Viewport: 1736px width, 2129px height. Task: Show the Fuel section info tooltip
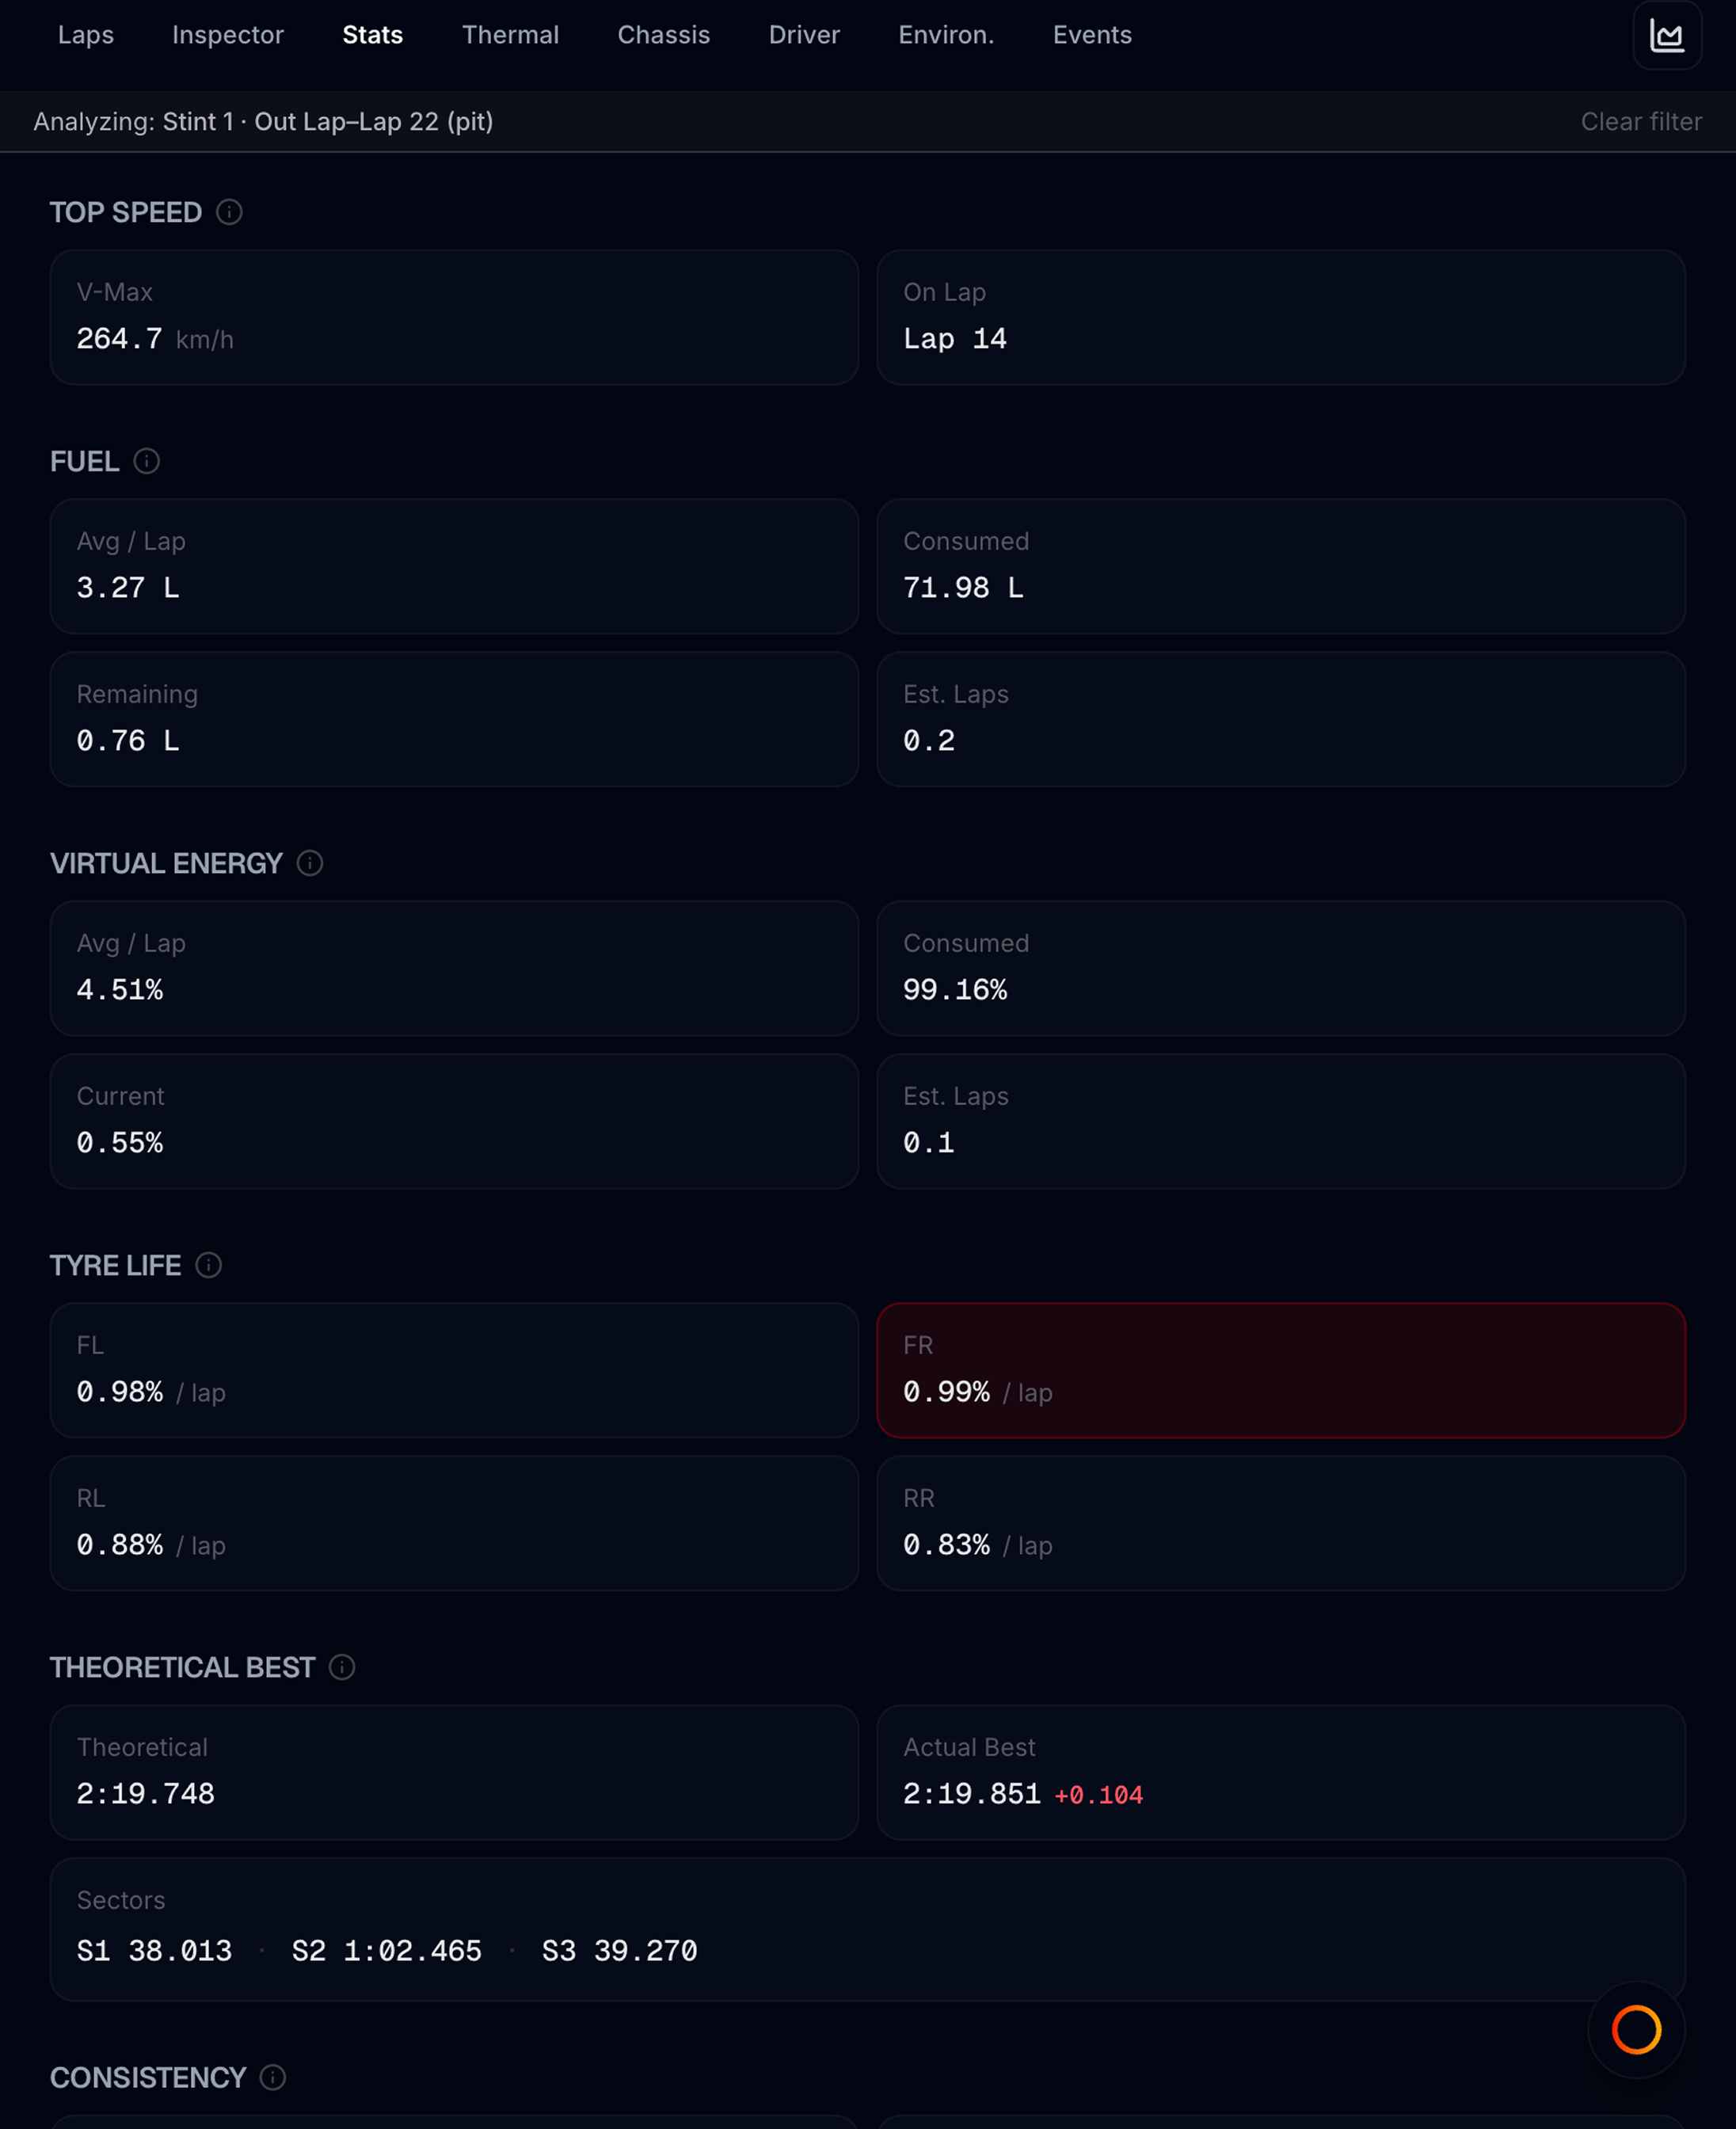coord(147,461)
